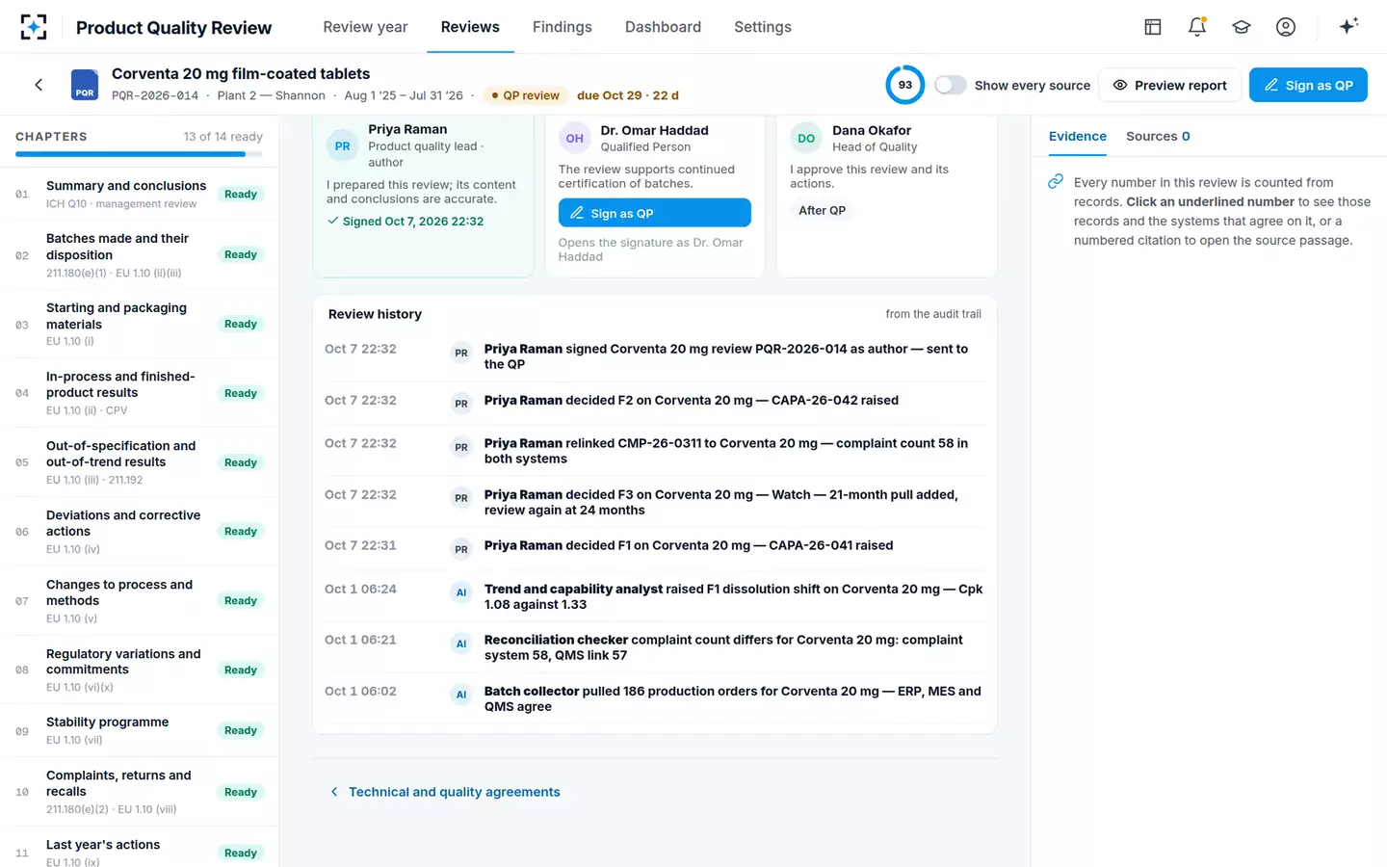This screenshot has width=1387, height=867.
Task: Open the user account icon
Action: pyautogui.click(x=1286, y=27)
